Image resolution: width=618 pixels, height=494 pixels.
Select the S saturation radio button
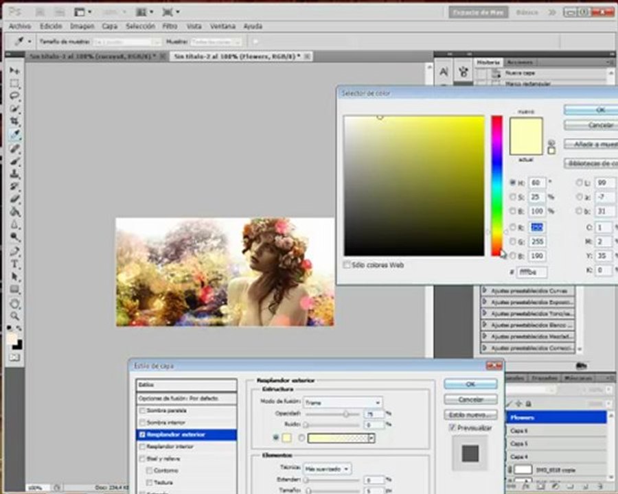click(x=513, y=197)
